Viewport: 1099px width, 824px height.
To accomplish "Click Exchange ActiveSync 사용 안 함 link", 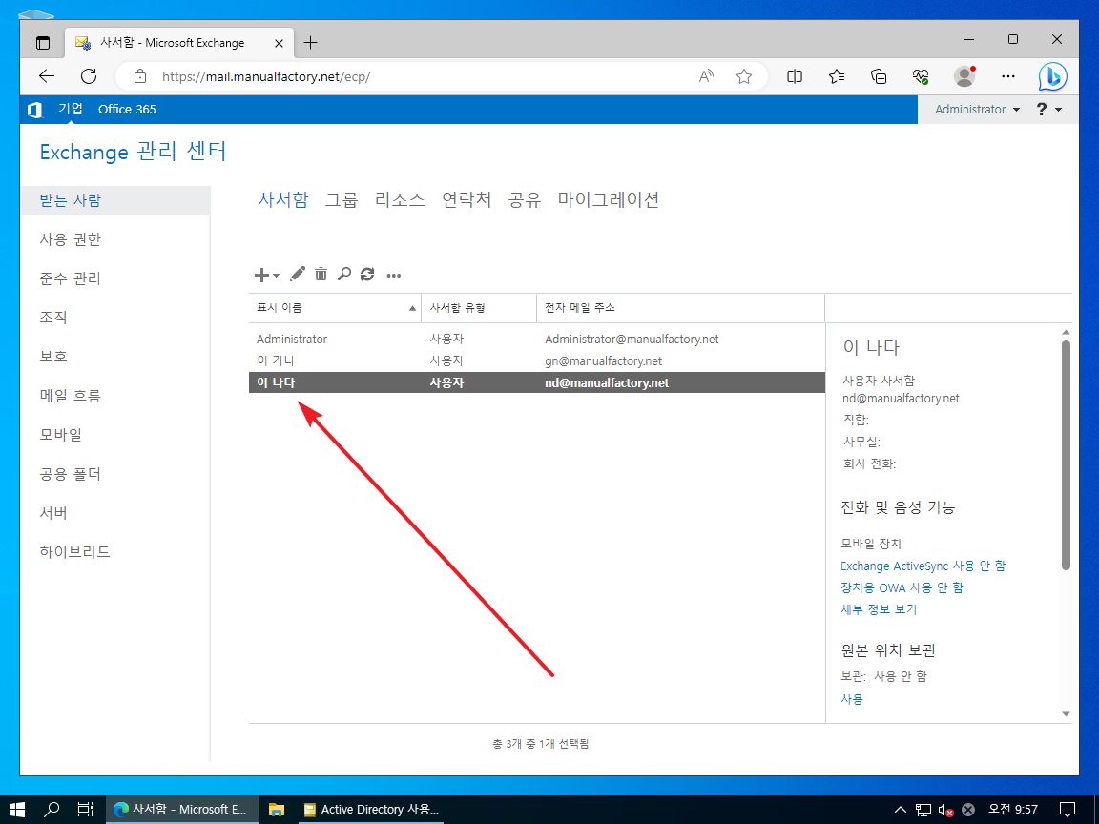I will [923, 566].
